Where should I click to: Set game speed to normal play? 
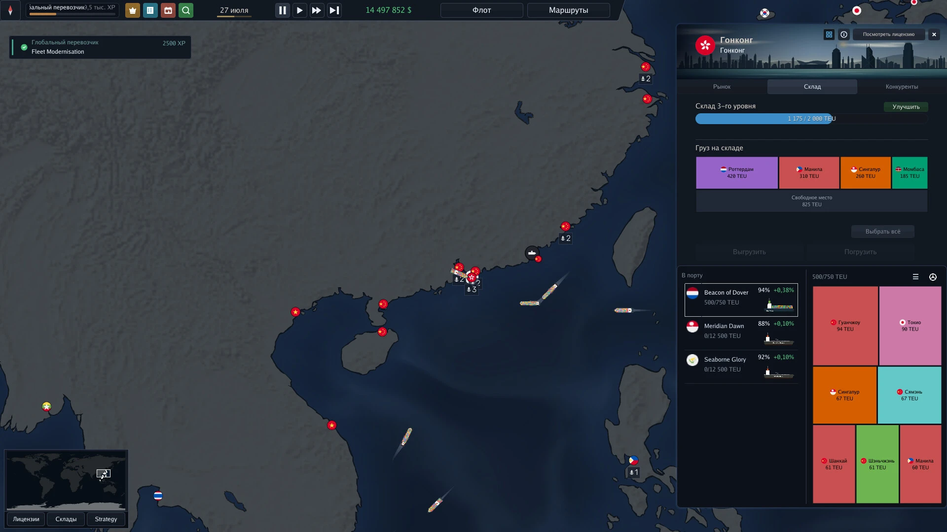click(299, 10)
